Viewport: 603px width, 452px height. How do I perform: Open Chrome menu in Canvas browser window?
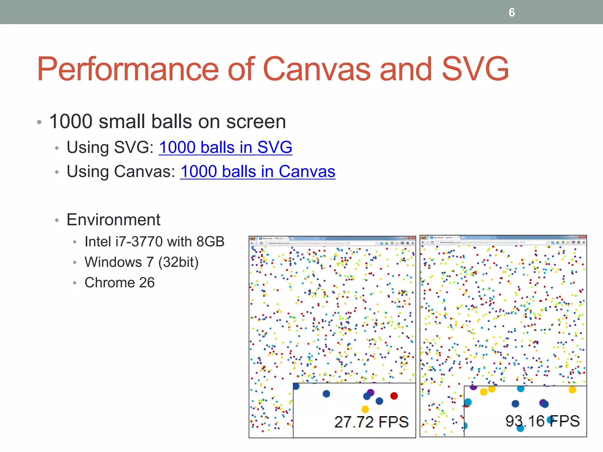pos(584,242)
